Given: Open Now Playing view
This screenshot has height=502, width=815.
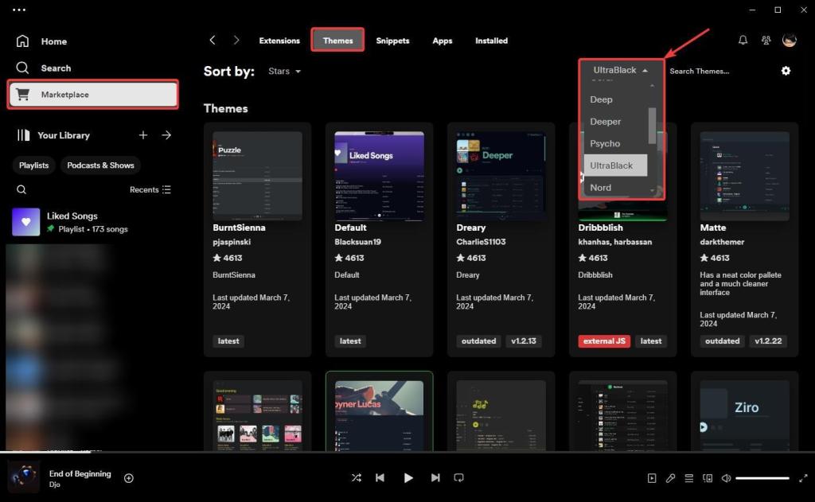Looking at the screenshot, I should (652, 478).
